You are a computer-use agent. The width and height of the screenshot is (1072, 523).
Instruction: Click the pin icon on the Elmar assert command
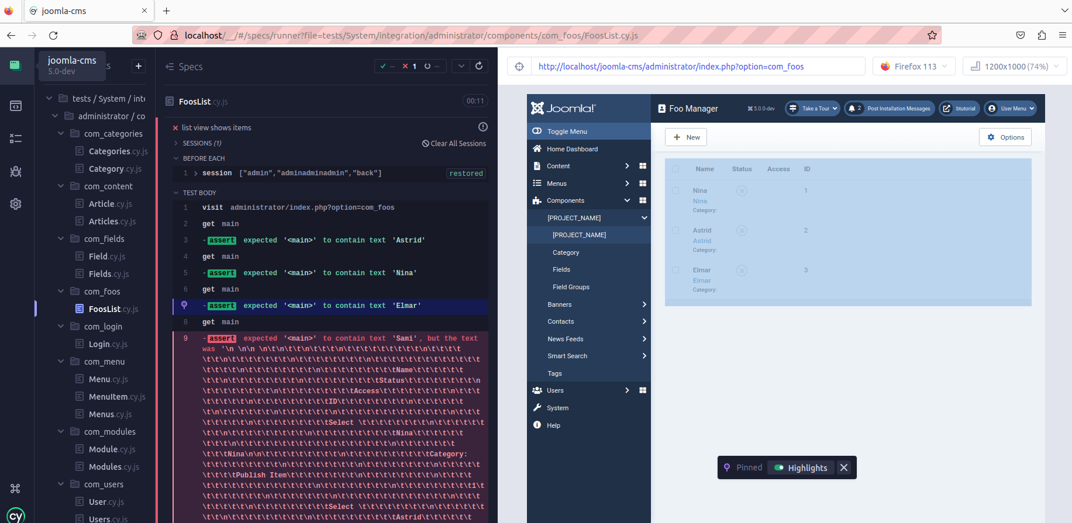tap(184, 305)
